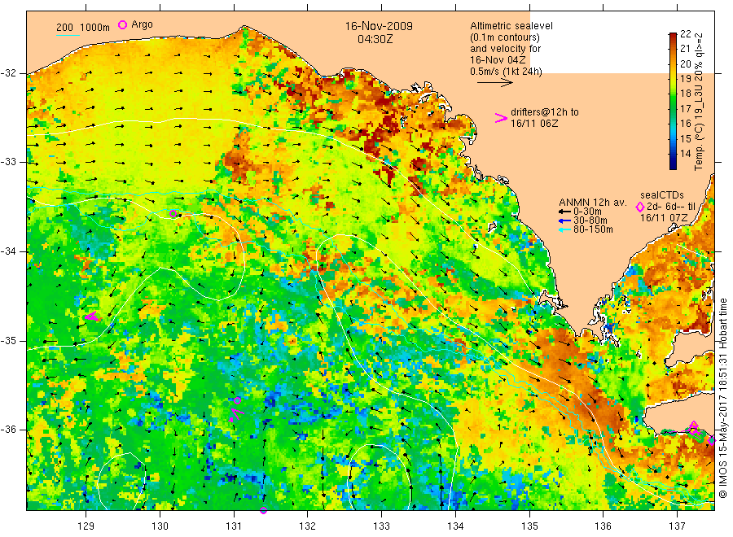Click the '04:30Z' time label

[375, 39]
